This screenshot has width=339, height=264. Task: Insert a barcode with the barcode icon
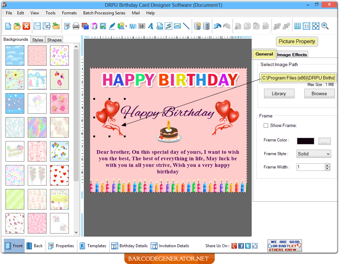(x=142, y=26)
